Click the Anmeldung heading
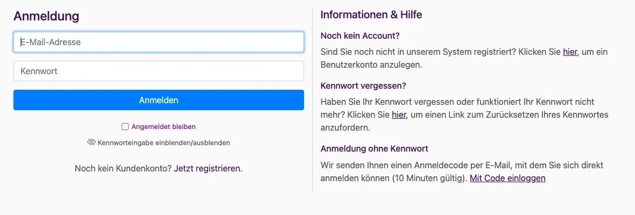Screen dimensions: 635x215 pos(46,17)
